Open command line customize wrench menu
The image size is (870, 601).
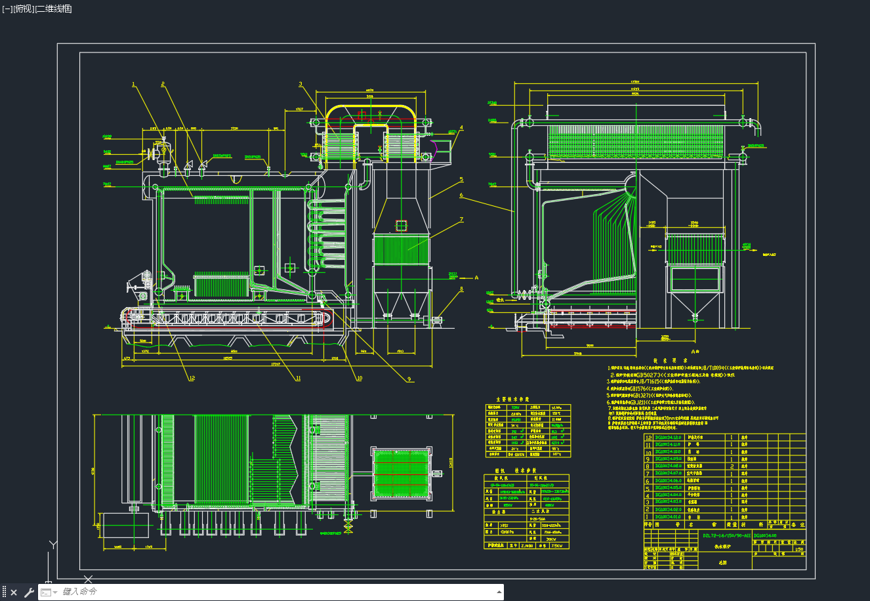[x=29, y=592]
